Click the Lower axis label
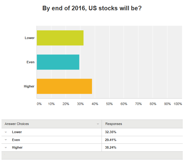 (30, 38)
